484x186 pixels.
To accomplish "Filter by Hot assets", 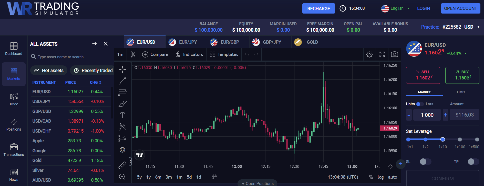I will tap(49, 70).
